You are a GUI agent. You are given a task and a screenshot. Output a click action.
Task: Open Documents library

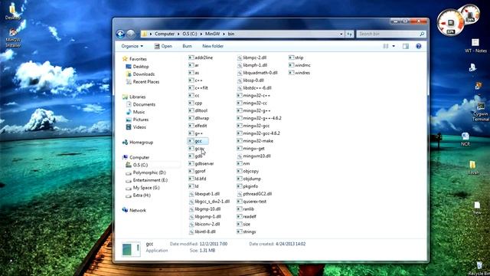point(140,104)
